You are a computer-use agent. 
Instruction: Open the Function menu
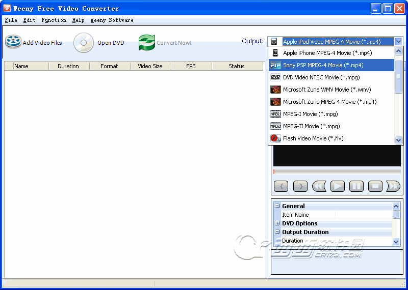pos(54,20)
